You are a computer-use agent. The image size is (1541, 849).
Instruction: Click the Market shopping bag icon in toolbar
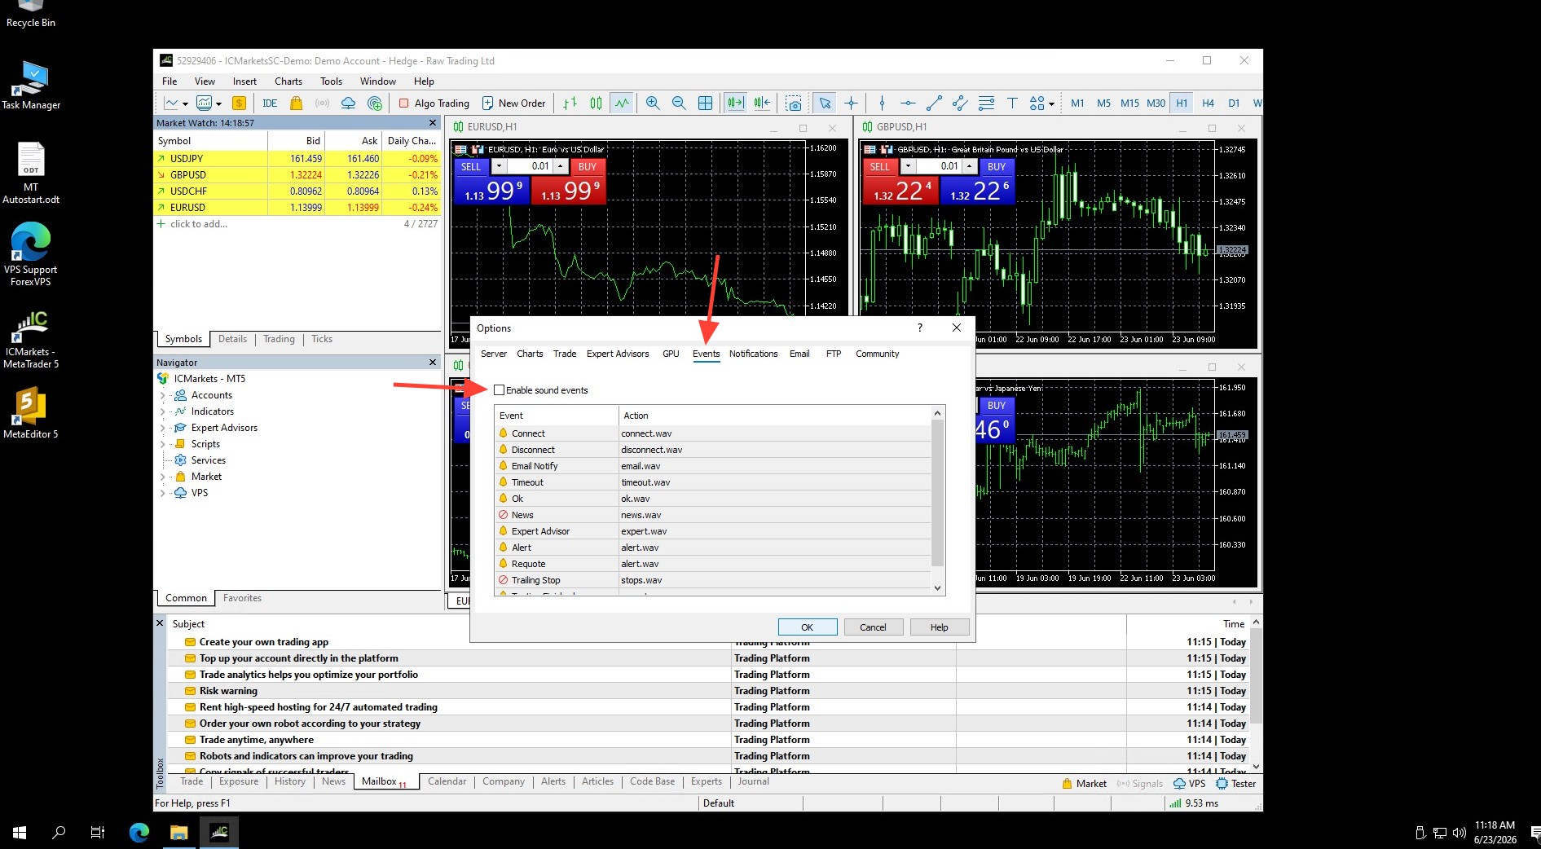[x=297, y=103]
